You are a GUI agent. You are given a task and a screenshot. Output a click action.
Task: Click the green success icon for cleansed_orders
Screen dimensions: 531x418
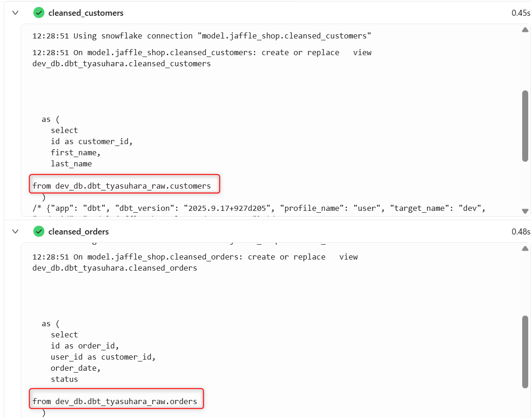[39, 232]
